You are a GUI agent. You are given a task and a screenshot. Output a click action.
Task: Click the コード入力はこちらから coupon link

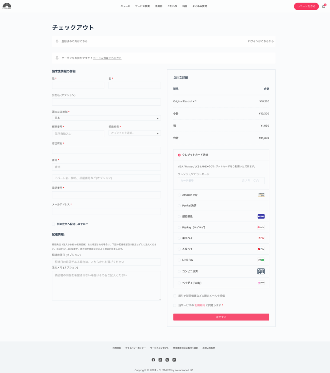(107, 58)
